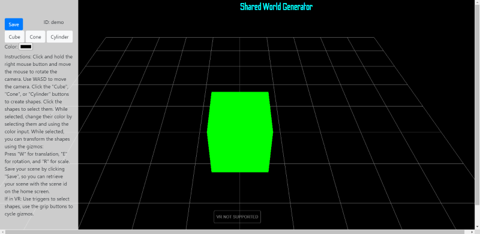
Task: Click the blue Save button
Action: pyautogui.click(x=14, y=25)
